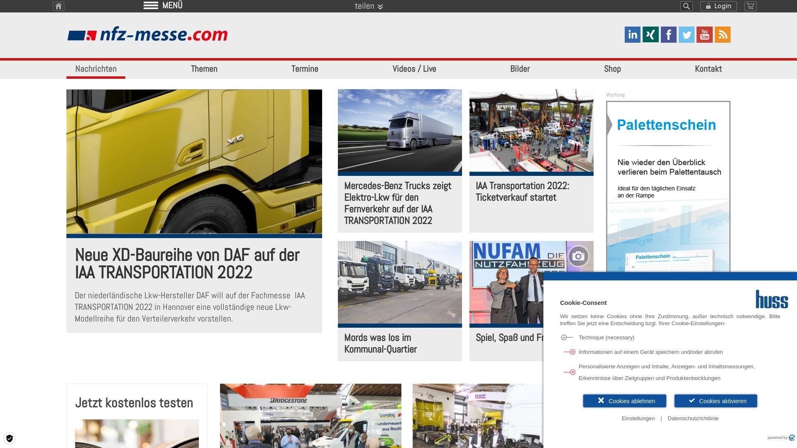Click the camera gallery icon on NUFAM image

578,256
